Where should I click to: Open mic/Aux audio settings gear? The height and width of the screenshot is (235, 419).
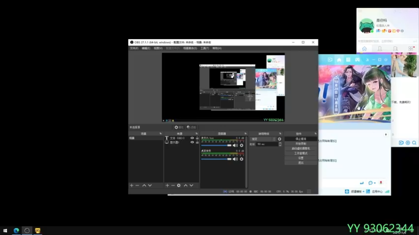pos(241,146)
